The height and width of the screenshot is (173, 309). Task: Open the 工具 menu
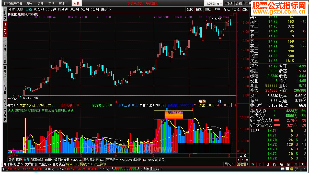pos(51,4)
